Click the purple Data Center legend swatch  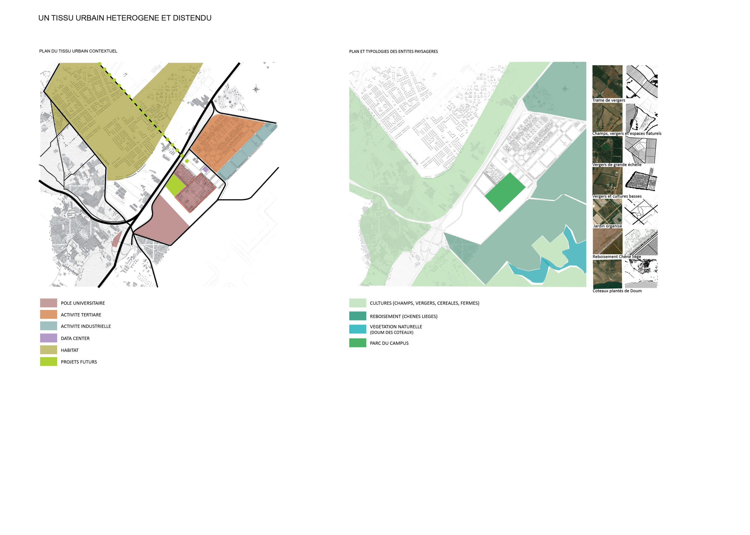[x=49, y=338]
